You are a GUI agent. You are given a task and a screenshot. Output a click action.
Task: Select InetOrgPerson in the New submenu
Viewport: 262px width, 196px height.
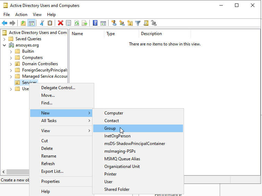[138, 136]
